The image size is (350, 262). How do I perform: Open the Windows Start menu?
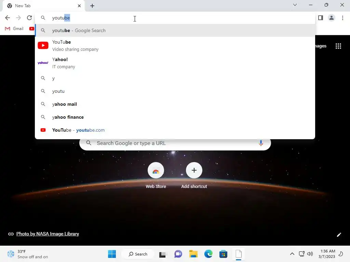[x=112, y=254]
